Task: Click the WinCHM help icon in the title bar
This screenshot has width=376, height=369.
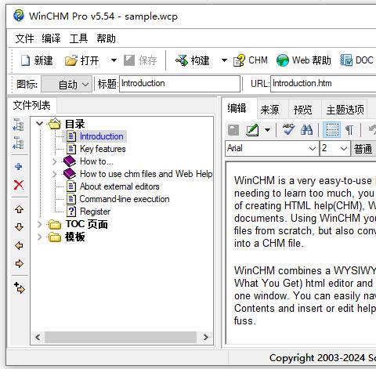Action: pos(19,16)
